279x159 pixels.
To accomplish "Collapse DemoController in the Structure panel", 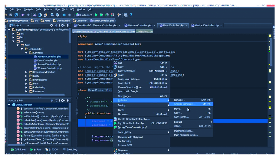I will coord(9,105).
